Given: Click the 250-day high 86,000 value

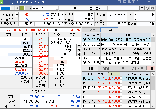Looking at the screenshot, I should click(29, 15).
